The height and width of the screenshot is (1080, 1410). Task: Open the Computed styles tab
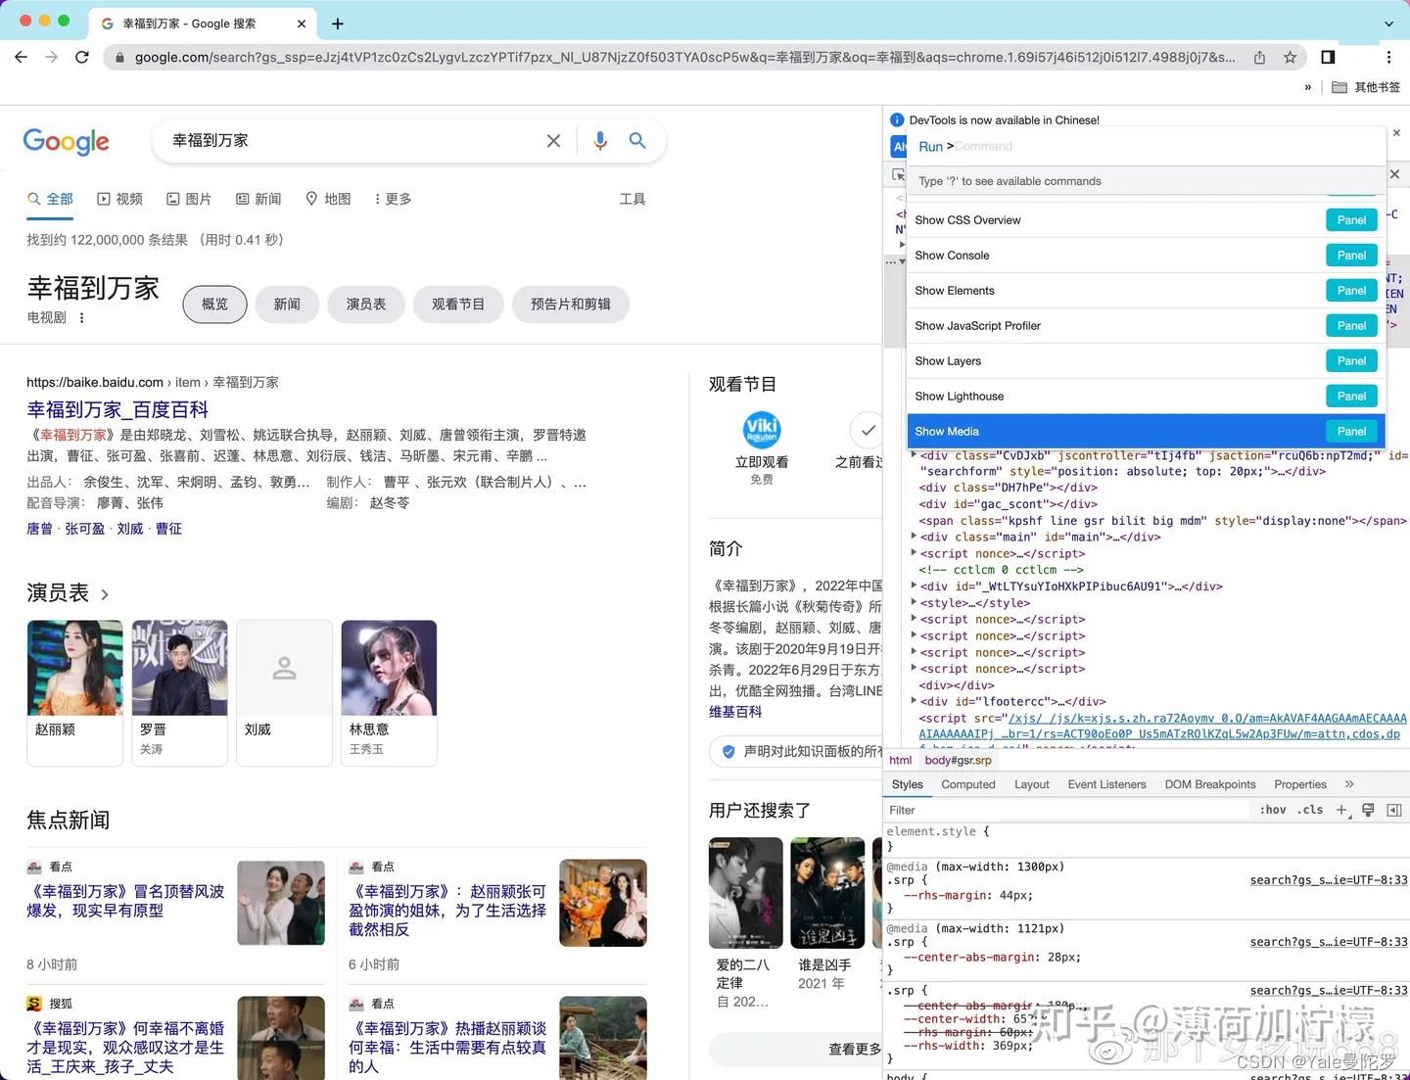968,784
